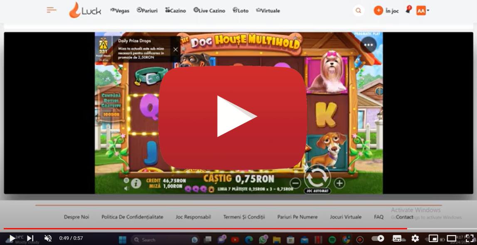Increase bet with the plus button
Viewport: 477px width, 245px height.
(x=339, y=183)
